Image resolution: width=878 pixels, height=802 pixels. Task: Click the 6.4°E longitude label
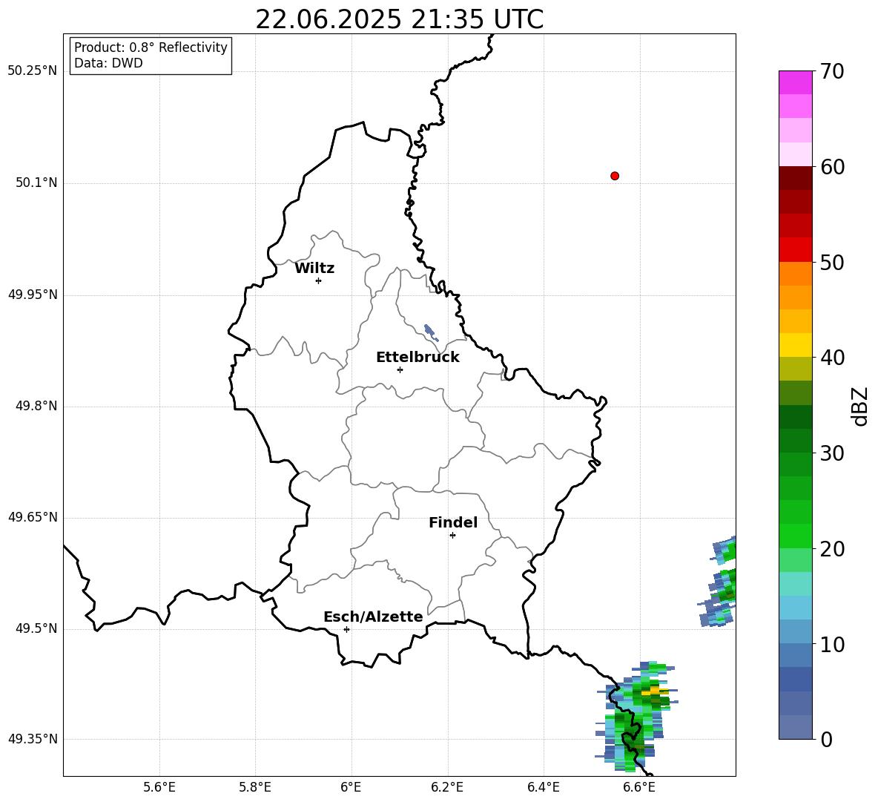coord(543,787)
